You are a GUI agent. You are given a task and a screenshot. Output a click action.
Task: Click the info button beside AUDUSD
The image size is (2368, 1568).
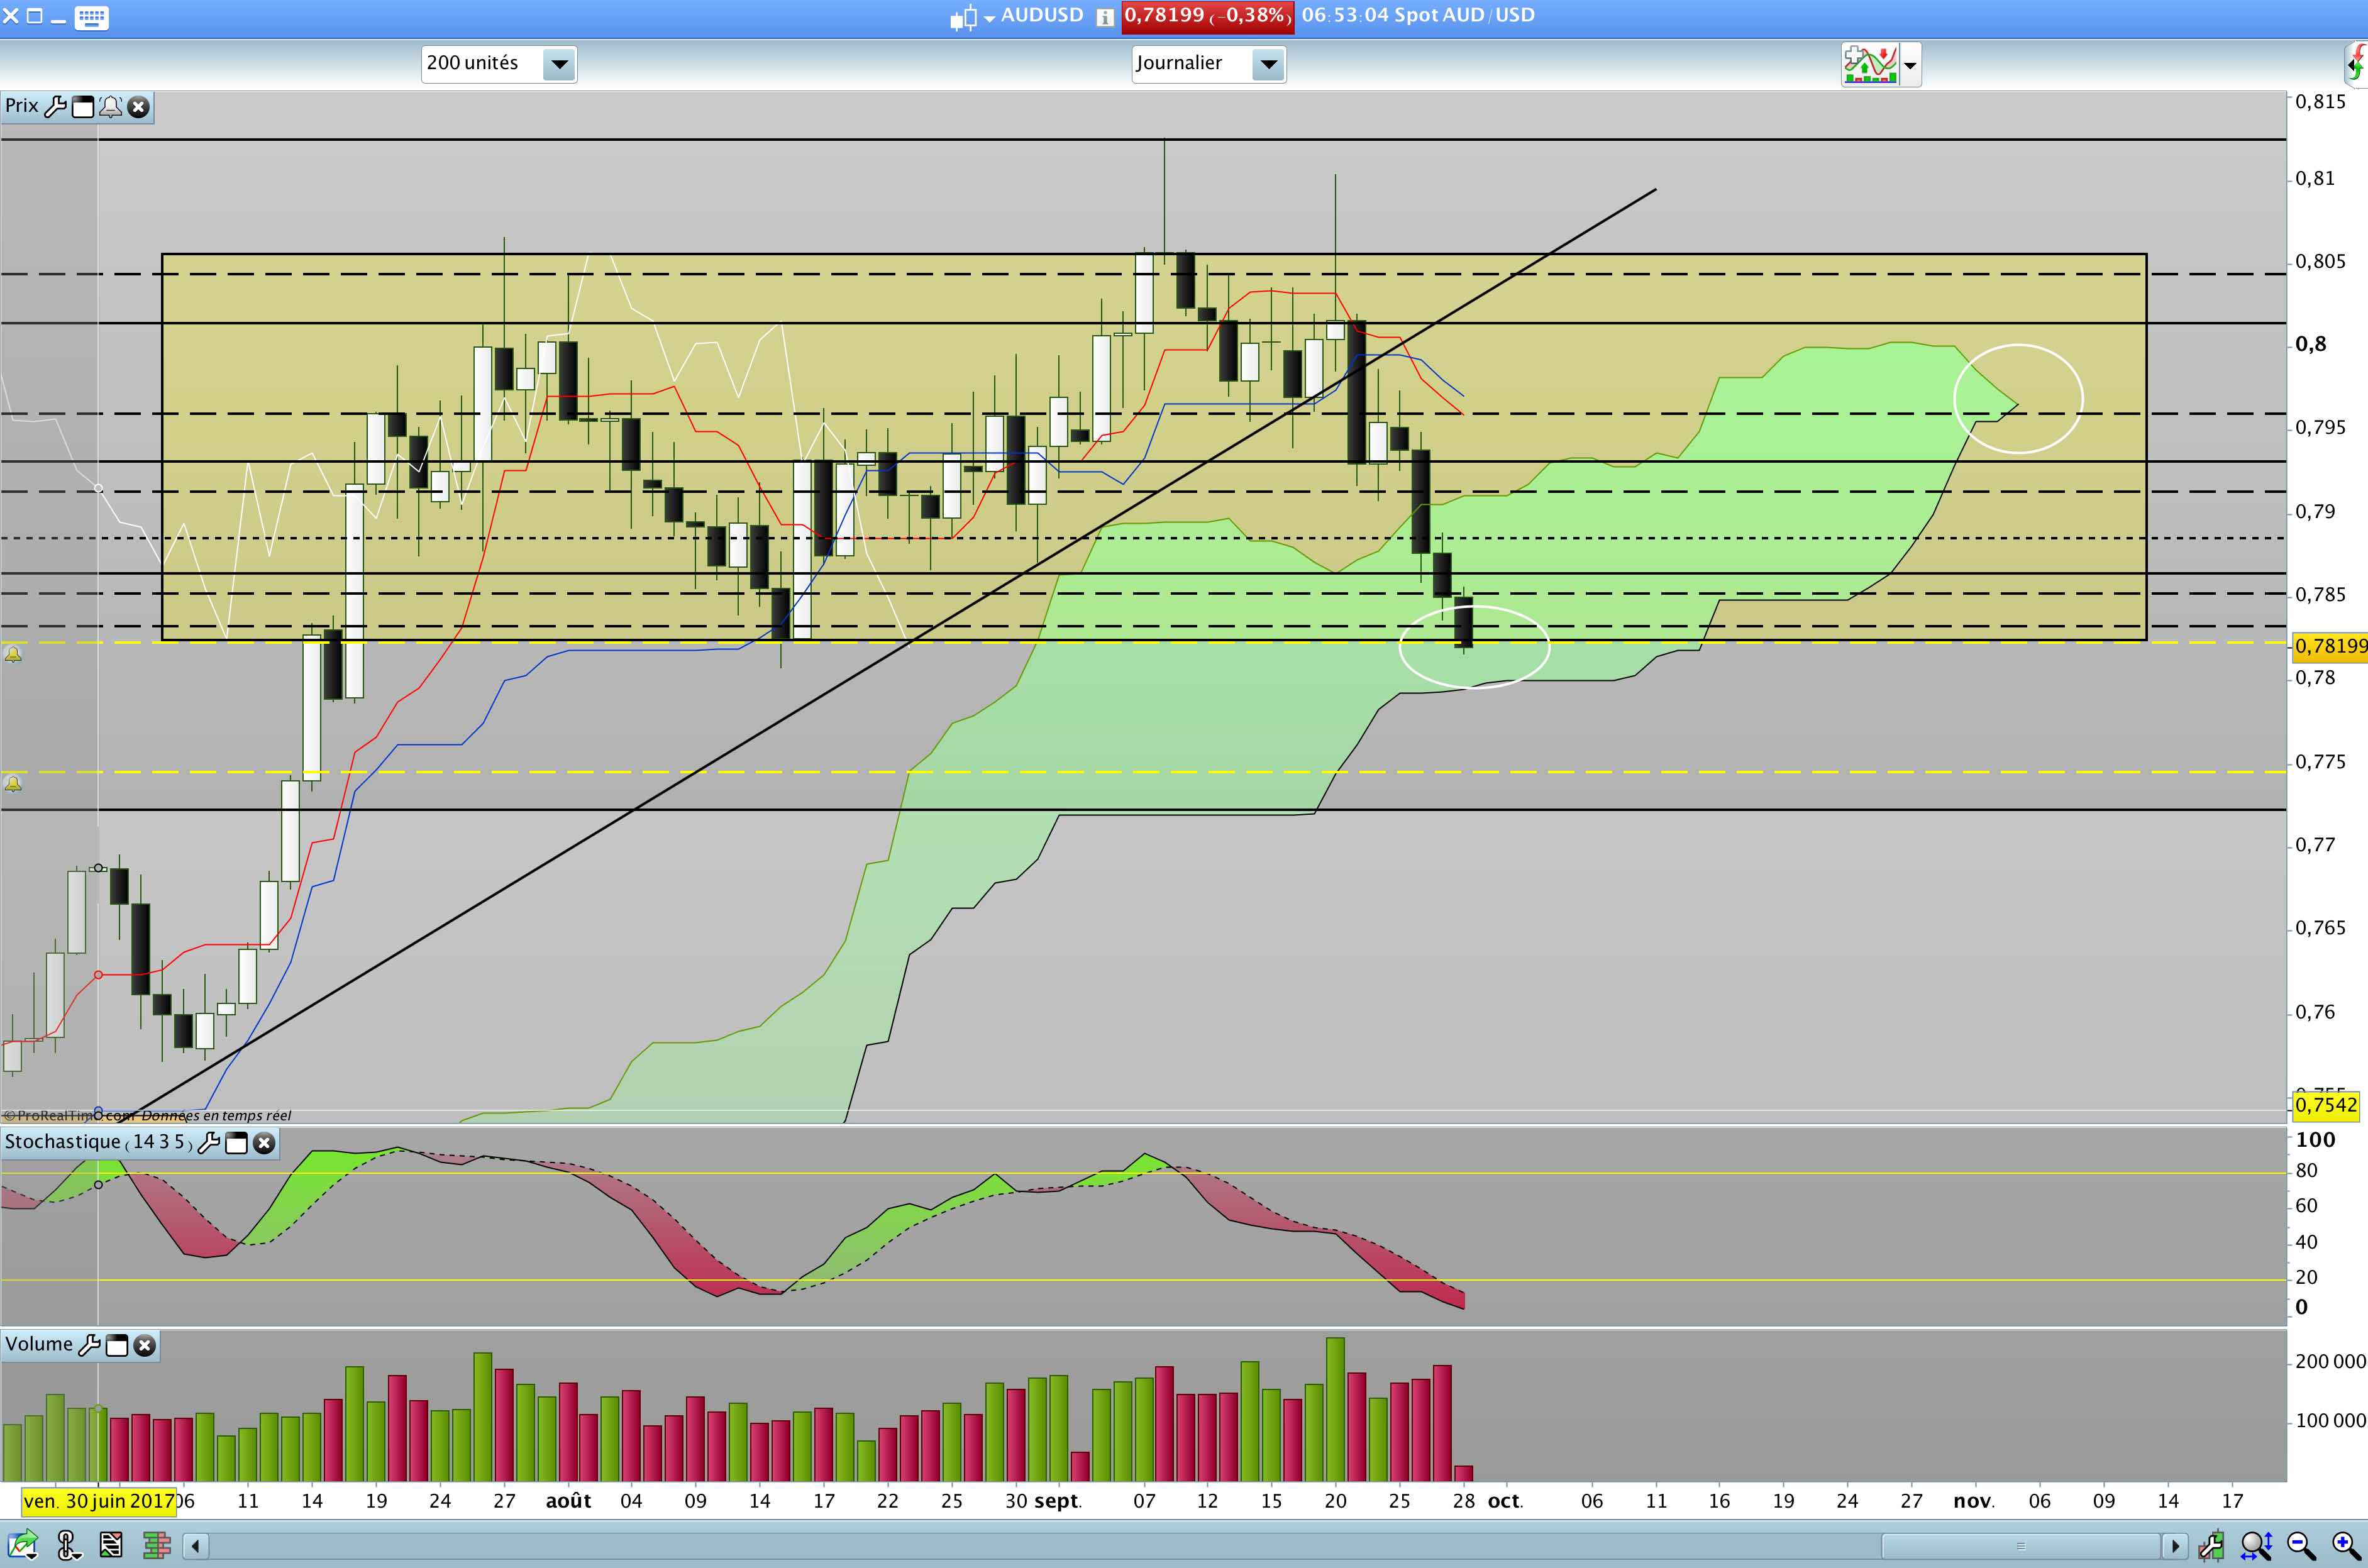coord(1104,17)
